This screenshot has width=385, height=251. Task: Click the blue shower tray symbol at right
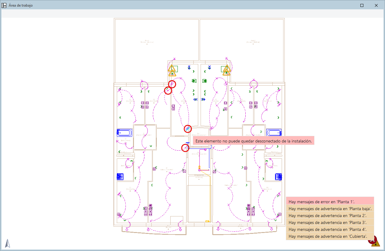click(278, 177)
